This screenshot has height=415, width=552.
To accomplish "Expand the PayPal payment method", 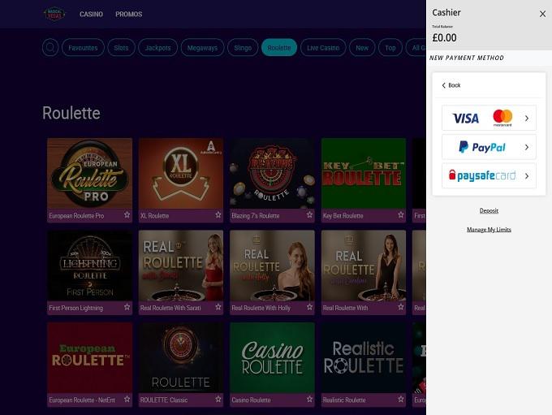I will (x=489, y=147).
